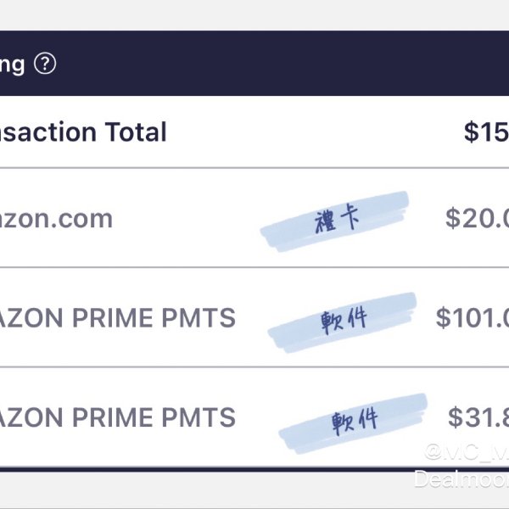
Task: Click the header title text ending in 'ng'
Action: click(x=13, y=65)
